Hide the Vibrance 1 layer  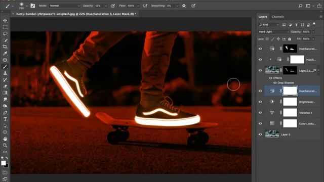(260, 113)
